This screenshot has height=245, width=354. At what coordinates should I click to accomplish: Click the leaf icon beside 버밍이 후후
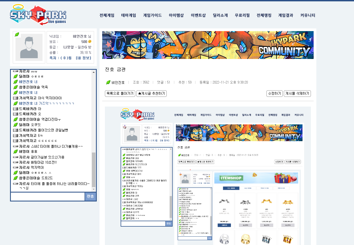tap(15, 151)
